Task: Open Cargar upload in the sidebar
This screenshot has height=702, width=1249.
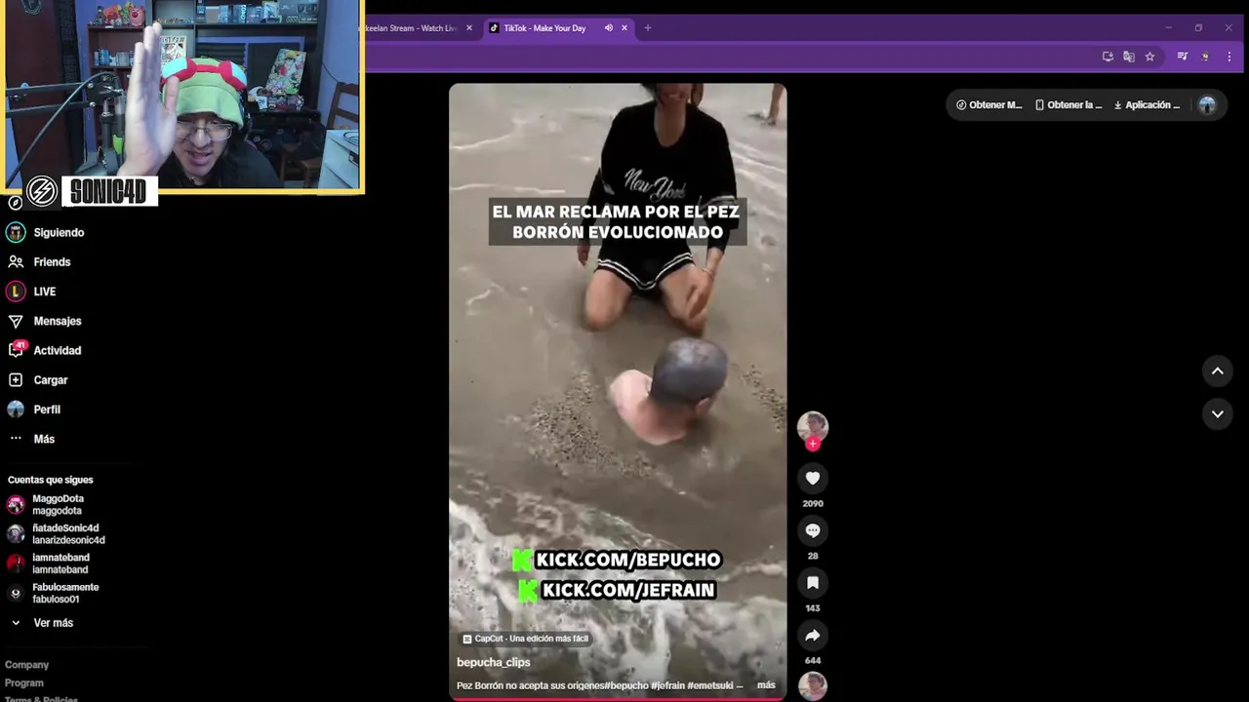Action: coord(51,380)
